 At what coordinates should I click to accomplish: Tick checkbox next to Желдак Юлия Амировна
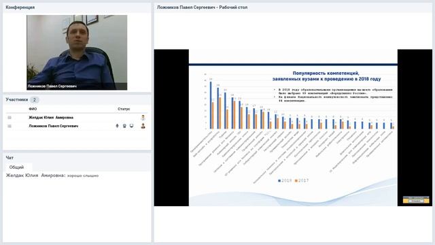click(10, 118)
